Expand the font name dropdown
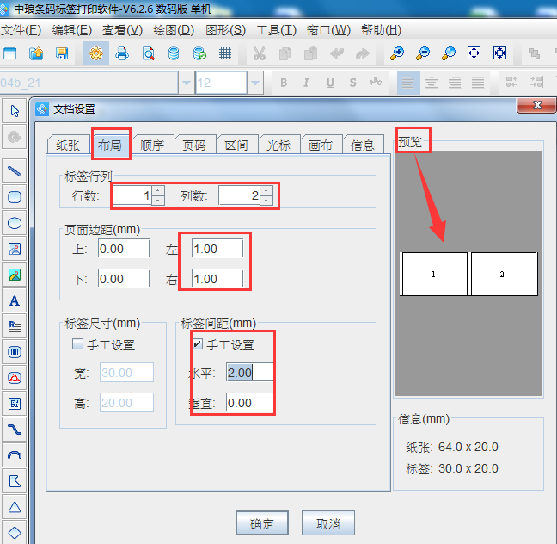 point(186,83)
